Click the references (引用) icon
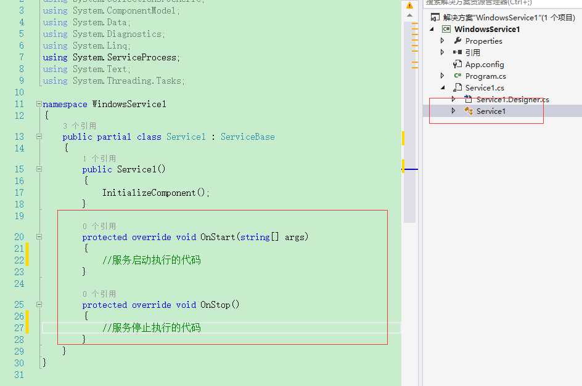 [457, 52]
